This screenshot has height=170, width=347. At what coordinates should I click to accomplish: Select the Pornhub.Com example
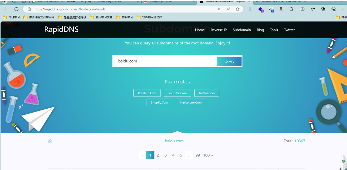coord(147,93)
